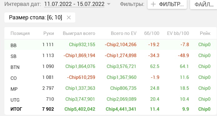Open the ФАЙЛ button
217x116 pixels.
click(204, 4)
